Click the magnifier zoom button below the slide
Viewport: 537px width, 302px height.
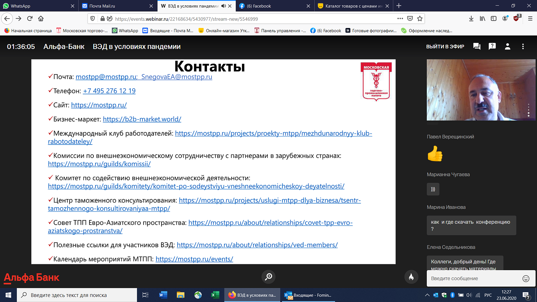click(x=268, y=277)
